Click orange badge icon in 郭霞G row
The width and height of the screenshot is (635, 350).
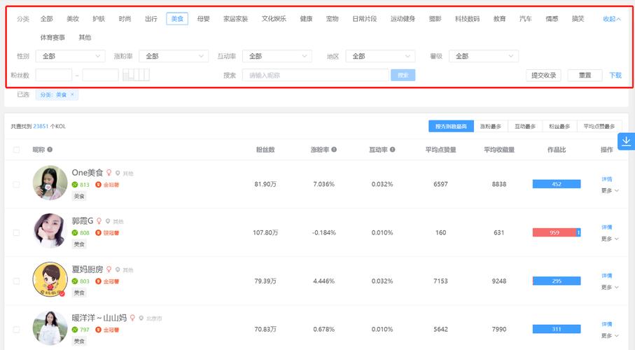pos(99,232)
